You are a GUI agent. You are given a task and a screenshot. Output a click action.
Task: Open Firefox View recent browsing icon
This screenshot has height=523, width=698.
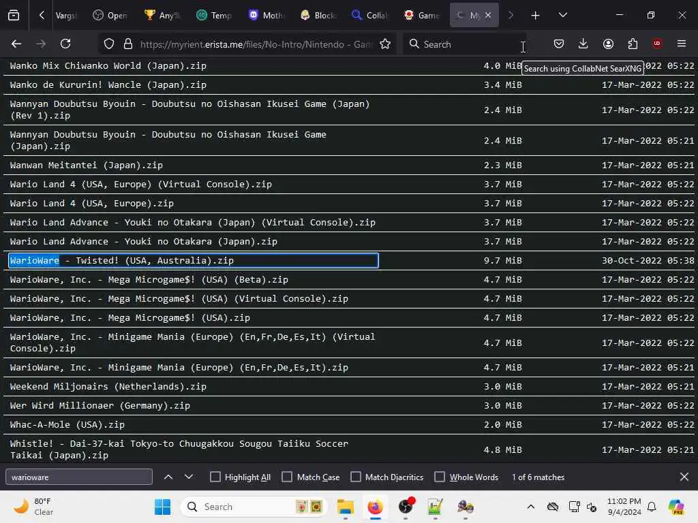[14, 16]
